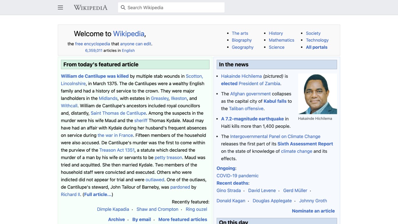398x224 pixels.
Task: Open More featured articles
Action: [x=183, y=219]
